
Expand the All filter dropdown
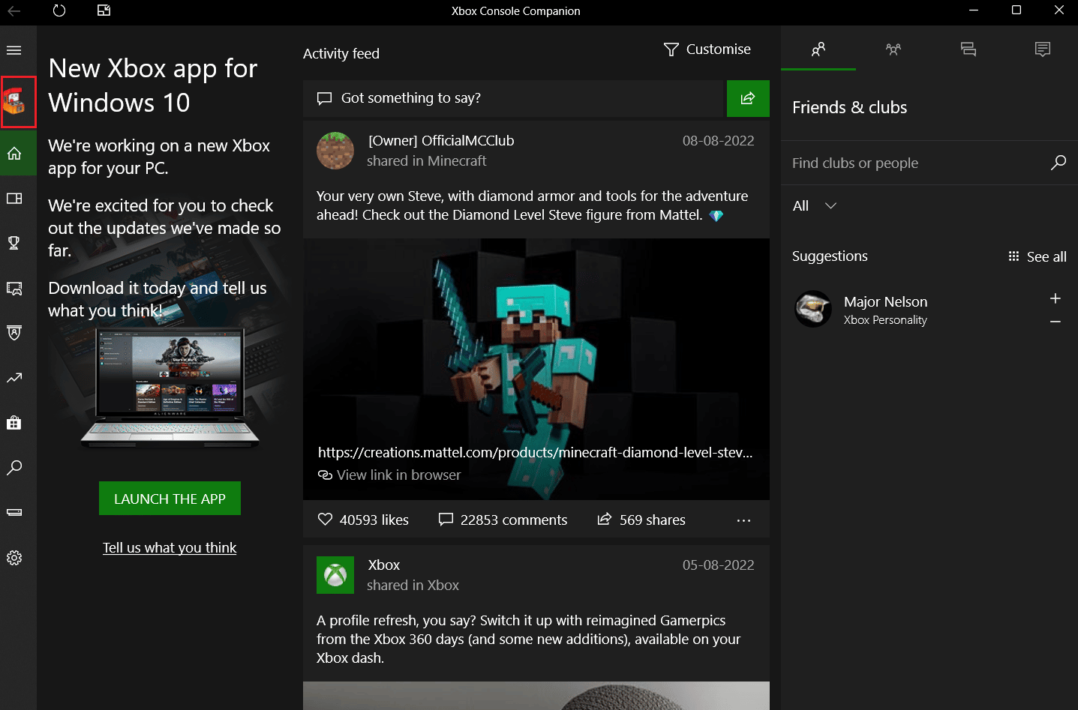[x=814, y=205]
